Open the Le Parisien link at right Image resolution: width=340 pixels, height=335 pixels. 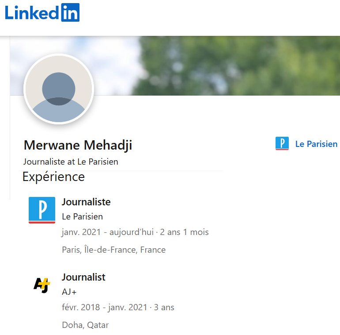coord(316,144)
